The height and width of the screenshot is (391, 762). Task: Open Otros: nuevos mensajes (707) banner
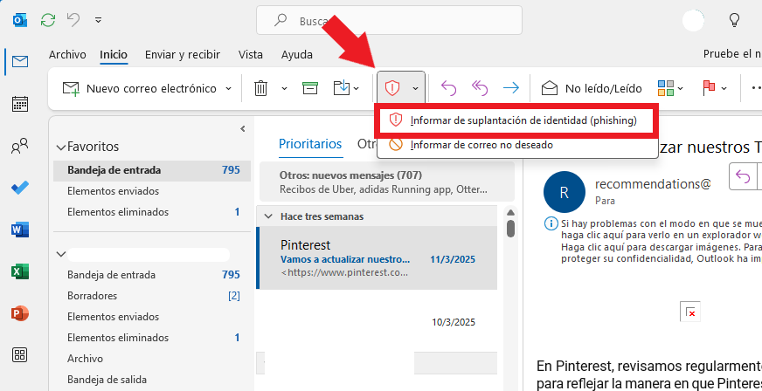pyautogui.click(x=387, y=182)
